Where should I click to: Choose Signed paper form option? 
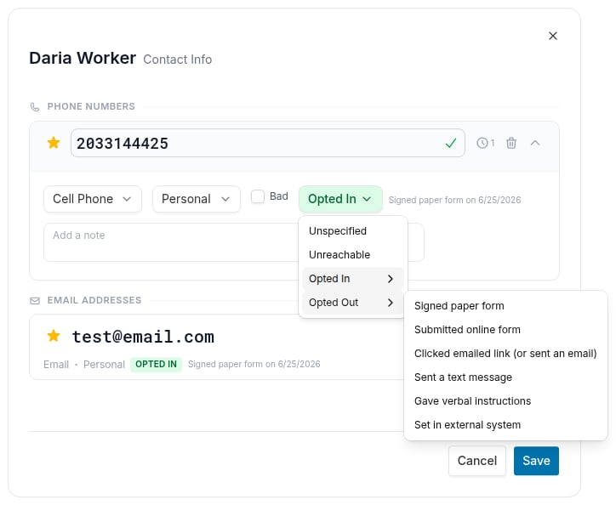(505, 306)
